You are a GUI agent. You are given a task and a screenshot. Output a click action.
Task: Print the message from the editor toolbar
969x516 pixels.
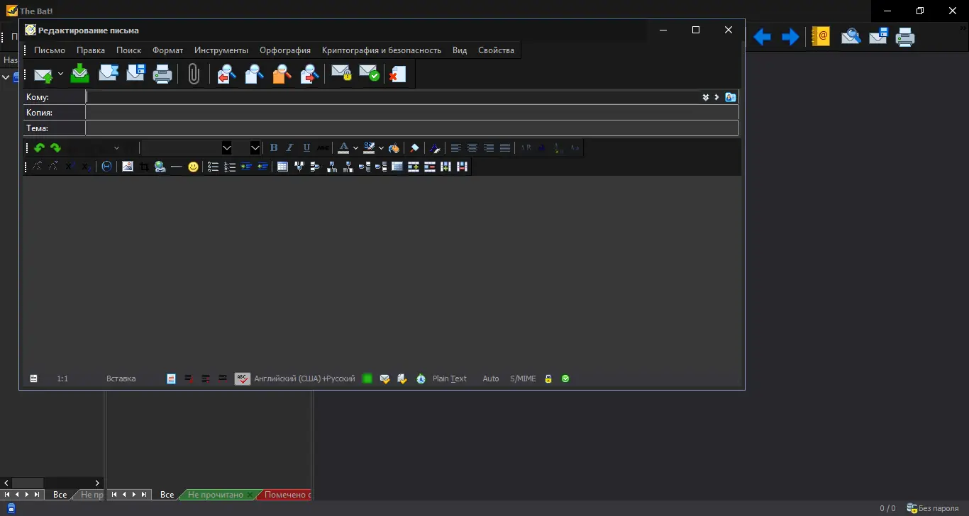(x=163, y=74)
